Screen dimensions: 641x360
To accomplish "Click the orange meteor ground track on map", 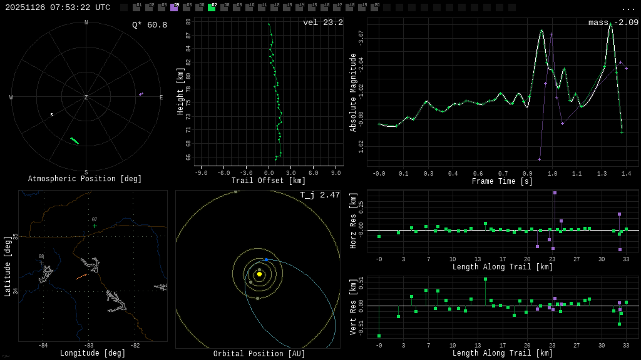I will pyautogui.click(x=81, y=276).
